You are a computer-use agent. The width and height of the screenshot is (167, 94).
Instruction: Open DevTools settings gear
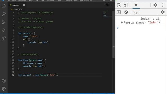155,5
